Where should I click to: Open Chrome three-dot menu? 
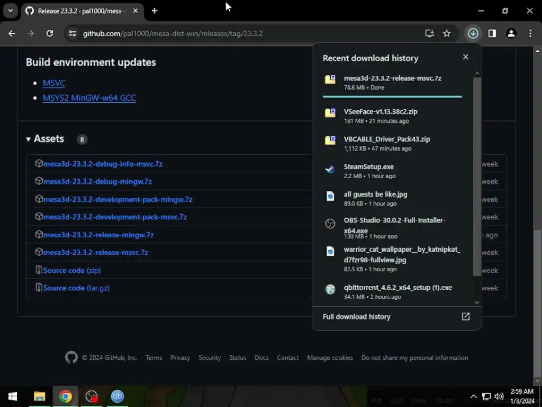pos(530,33)
